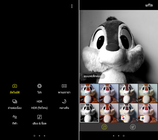Viewport: 158px width, 140px height.
Task: Open the rainbow lens app badge on Maple
Action: click(x=142, y=118)
